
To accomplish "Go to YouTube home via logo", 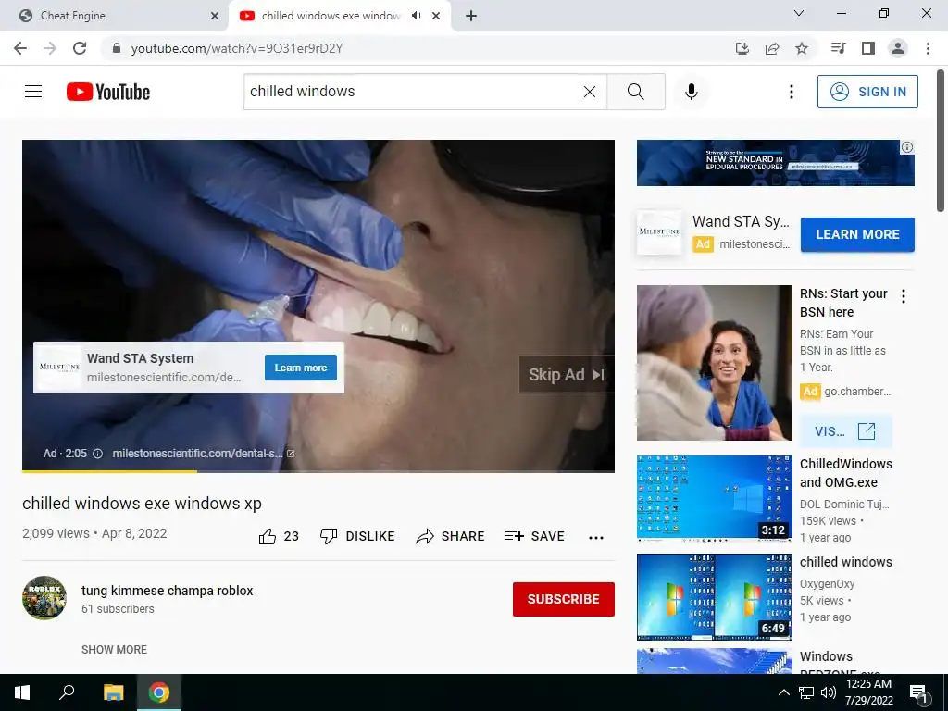I will 108,92.
